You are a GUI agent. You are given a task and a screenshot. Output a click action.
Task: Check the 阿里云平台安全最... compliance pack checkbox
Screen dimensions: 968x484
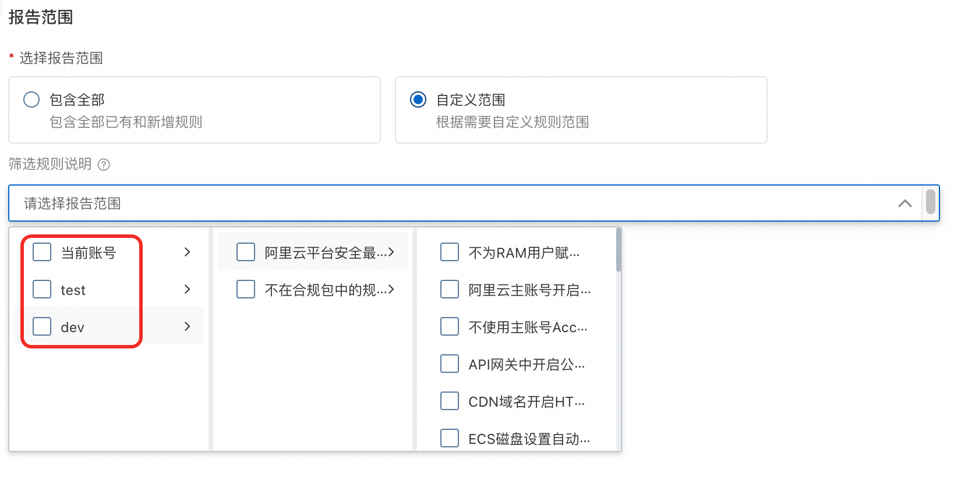click(246, 252)
